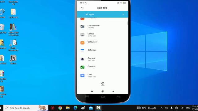Click the volume speaker tray icon

pos(166,108)
